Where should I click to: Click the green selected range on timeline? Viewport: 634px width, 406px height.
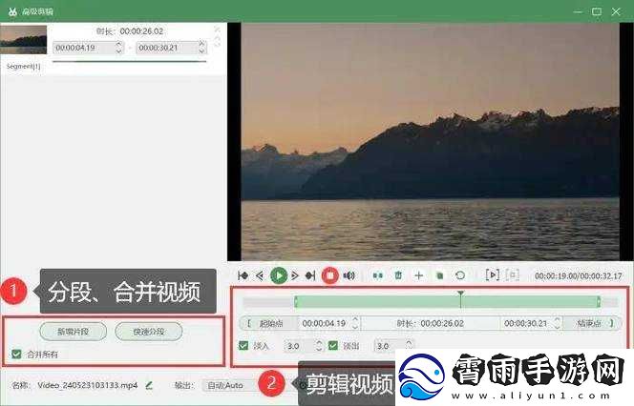[x=447, y=301]
